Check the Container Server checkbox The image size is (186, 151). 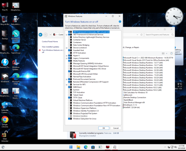coord(69,40)
